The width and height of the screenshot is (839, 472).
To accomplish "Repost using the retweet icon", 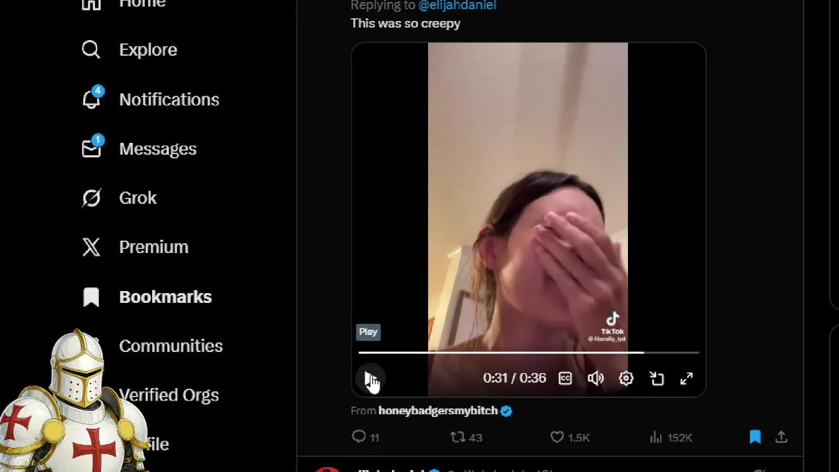I will [466, 437].
